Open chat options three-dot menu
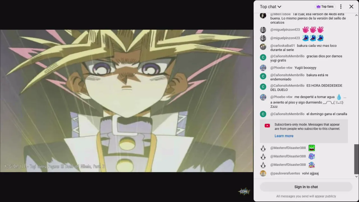This screenshot has width=359, height=202. point(341,6)
